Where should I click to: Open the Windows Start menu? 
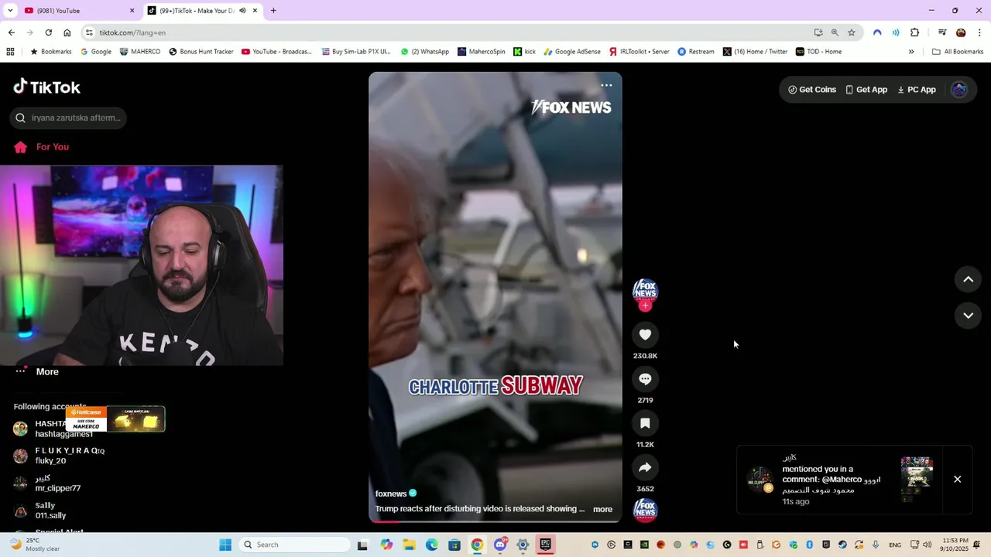point(225,545)
